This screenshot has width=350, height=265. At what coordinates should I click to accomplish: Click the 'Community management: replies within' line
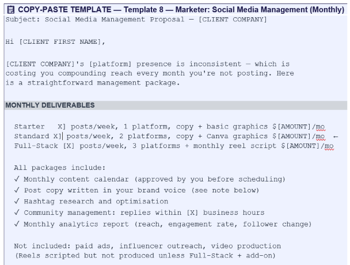click(x=139, y=213)
